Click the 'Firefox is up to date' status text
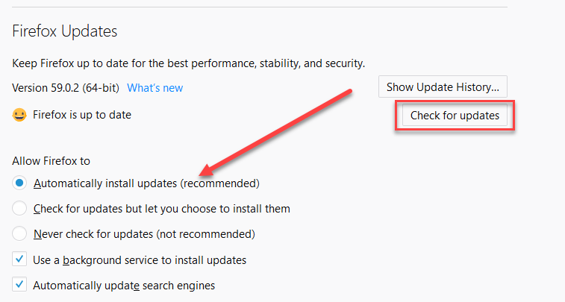Viewport: 565px width, 302px height. 82,115
